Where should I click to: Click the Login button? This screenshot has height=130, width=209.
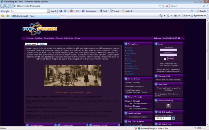pyautogui.click(x=170, y=58)
